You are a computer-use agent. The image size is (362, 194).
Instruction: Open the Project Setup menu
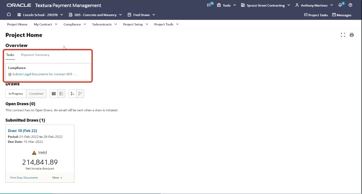click(135, 24)
